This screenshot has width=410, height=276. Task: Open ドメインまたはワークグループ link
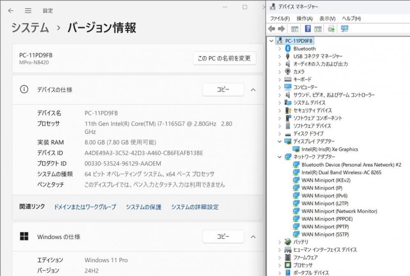(x=85, y=207)
